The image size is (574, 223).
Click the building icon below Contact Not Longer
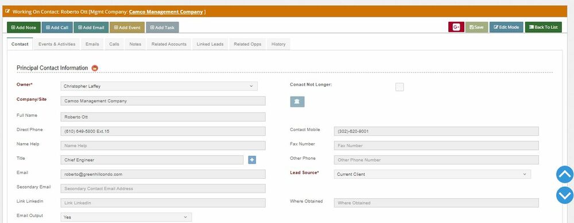[297, 102]
